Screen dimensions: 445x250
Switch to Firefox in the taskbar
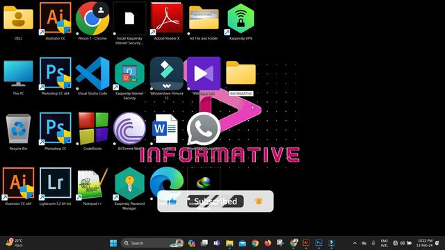(x=268, y=243)
